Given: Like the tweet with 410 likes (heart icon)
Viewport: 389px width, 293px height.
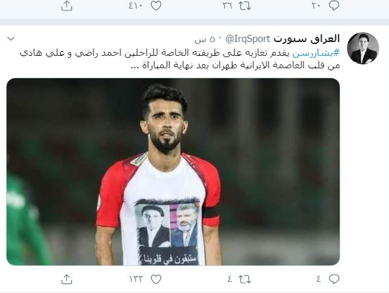Looking at the screenshot, I should pos(156,6).
